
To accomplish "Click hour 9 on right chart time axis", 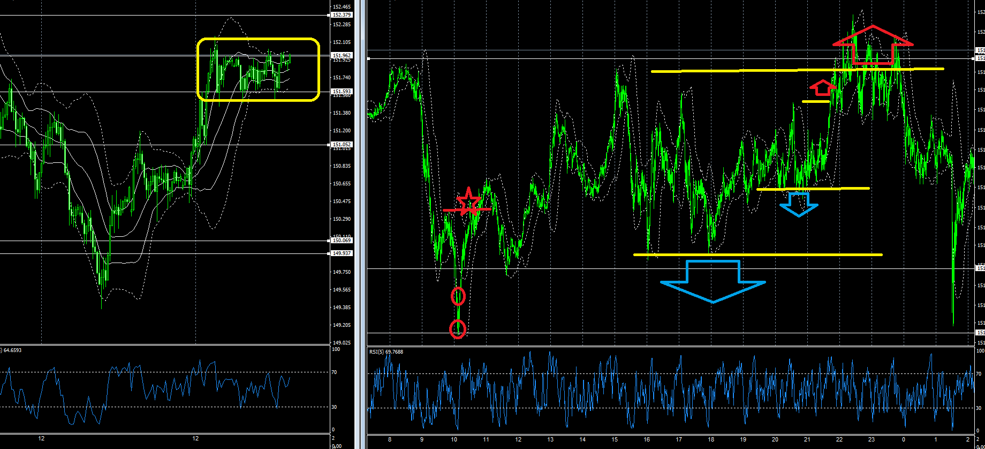I will click(422, 440).
